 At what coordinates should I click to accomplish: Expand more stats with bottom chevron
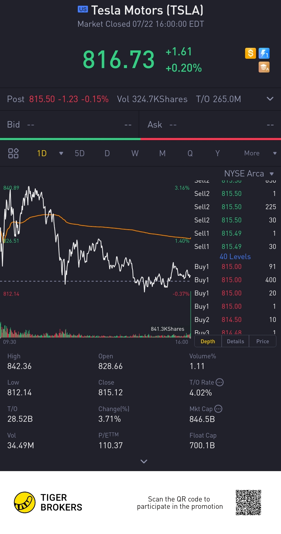pos(144,462)
